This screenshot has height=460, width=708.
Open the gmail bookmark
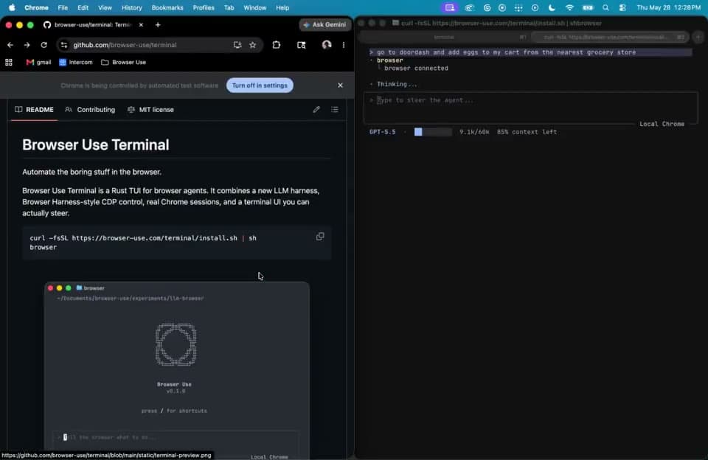click(38, 63)
